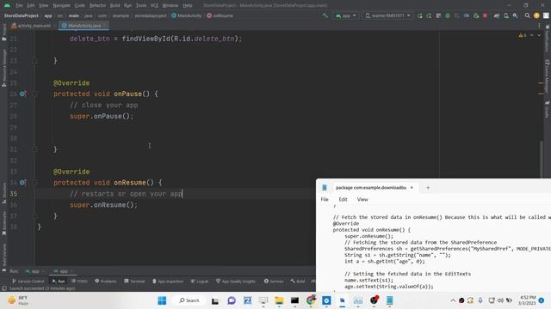Screen dimensions: 551x309
Task: Open the Gradle sidebar tool button
Action: click(548, 110)
